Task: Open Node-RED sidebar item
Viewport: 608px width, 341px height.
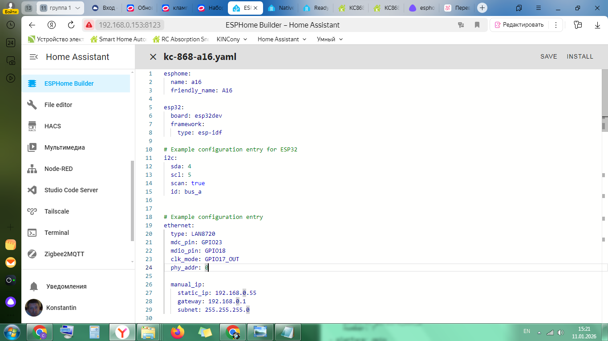Action: 58,169
